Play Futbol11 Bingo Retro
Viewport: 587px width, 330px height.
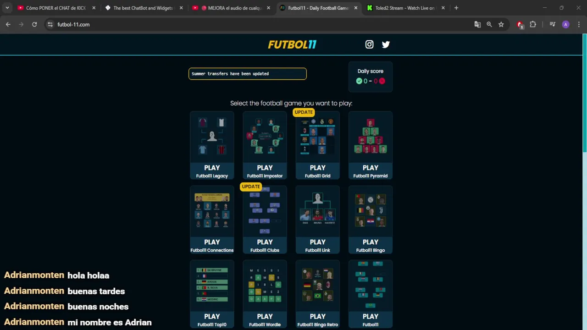coord(317,319)
